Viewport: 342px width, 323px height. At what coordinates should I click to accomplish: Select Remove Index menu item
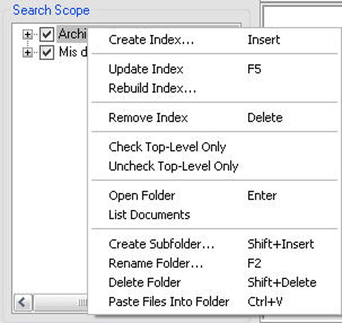coord(148,118)
